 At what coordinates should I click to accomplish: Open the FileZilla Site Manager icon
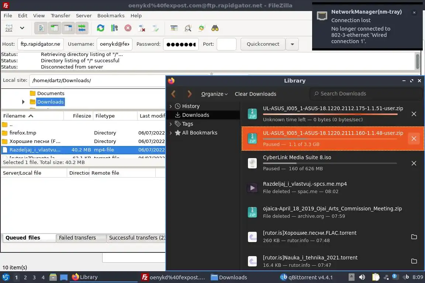(x=9, y=28)
